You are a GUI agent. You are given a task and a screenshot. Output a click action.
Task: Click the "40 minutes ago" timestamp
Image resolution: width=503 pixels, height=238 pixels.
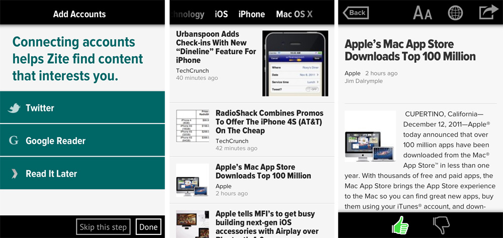pyautogui.click(x=197, y=78)
